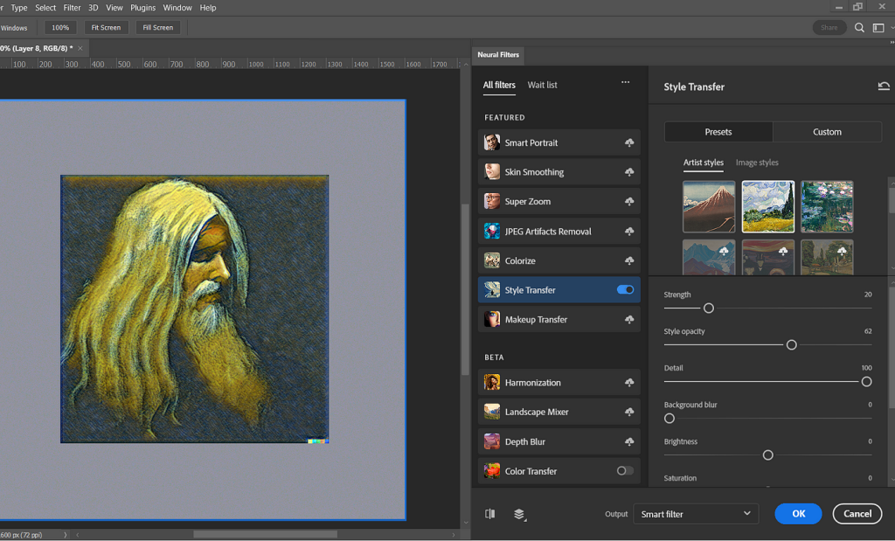The height and width of the screenshot is (541, 895).
Task: Open the Filter menu
Action: 72,7
